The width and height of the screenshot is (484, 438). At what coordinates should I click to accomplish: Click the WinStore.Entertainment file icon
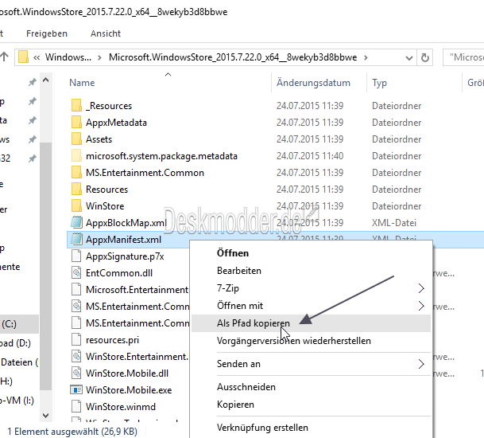coord(76,356)
